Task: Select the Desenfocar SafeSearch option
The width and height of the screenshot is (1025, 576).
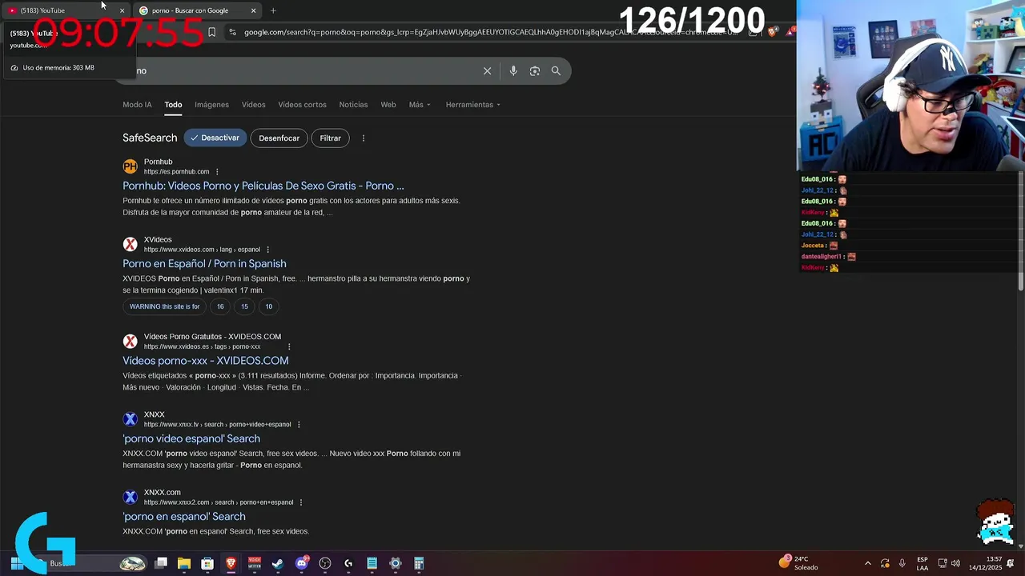Action: [x=279, y=138]
